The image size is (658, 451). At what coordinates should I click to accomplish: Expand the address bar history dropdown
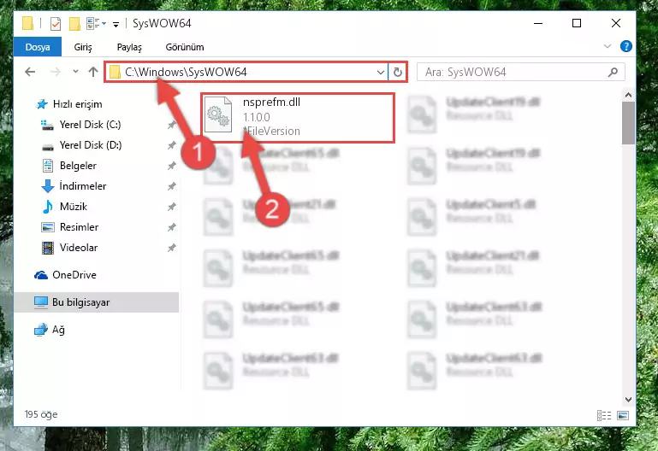tap(381, 72)
